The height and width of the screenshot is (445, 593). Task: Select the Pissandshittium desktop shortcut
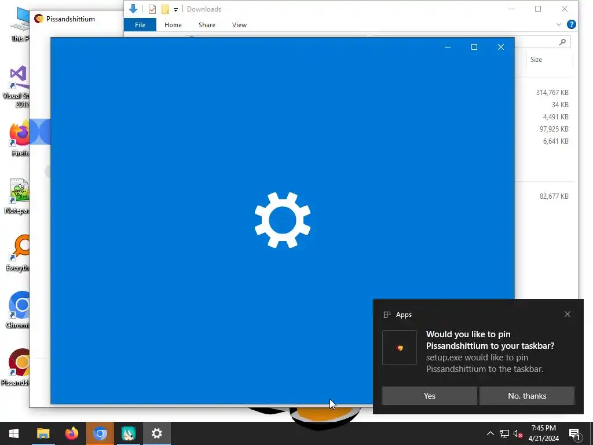tap(15, 367)
